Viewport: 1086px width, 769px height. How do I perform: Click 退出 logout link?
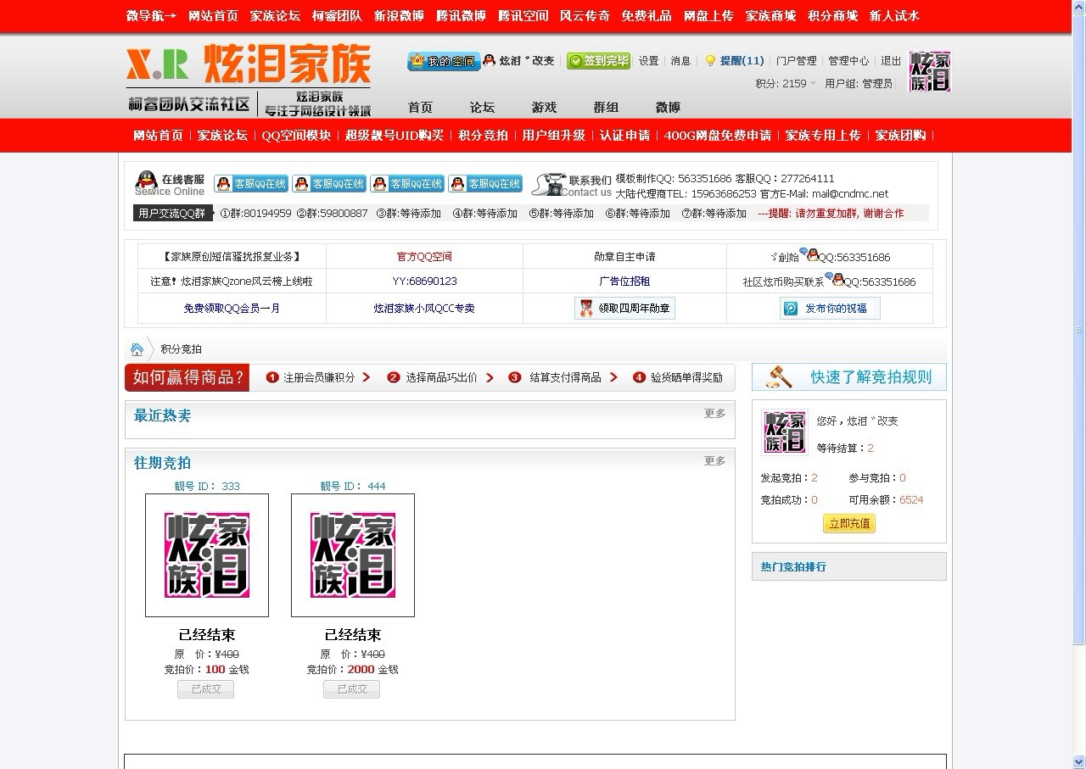[891, 61]
